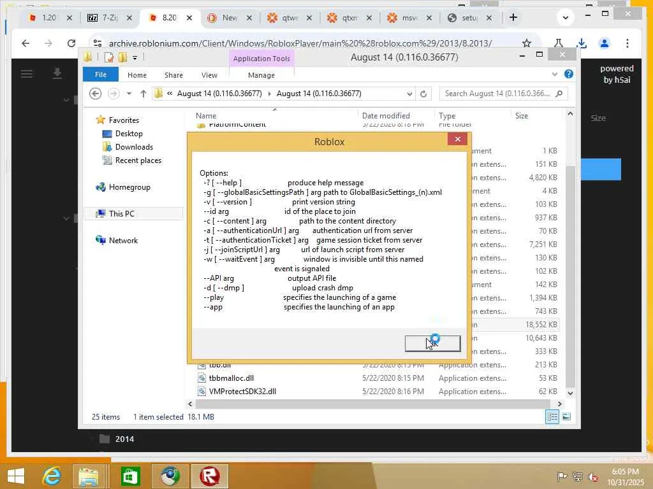Switch to the setup browser tab
Viewport: 653px width, 489px height.
[469, 17]
